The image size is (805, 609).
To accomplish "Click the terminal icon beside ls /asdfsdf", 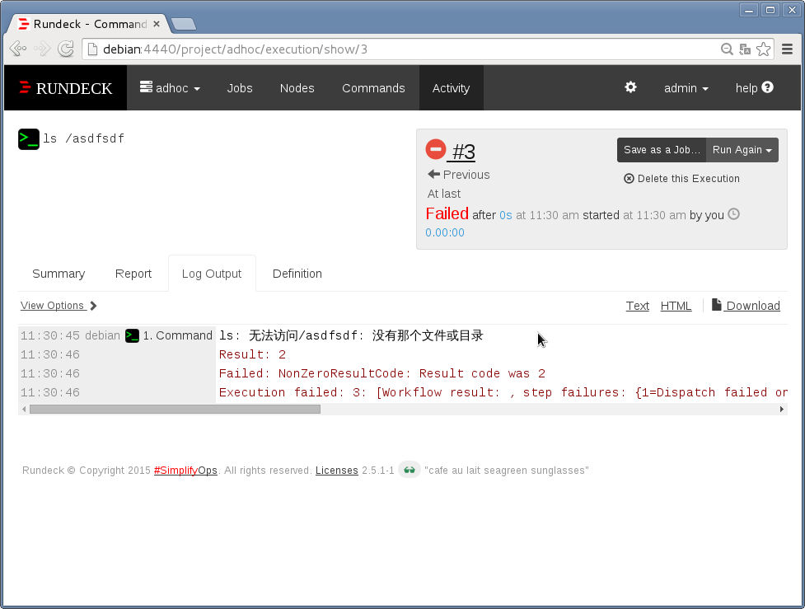I will (29, 139).
